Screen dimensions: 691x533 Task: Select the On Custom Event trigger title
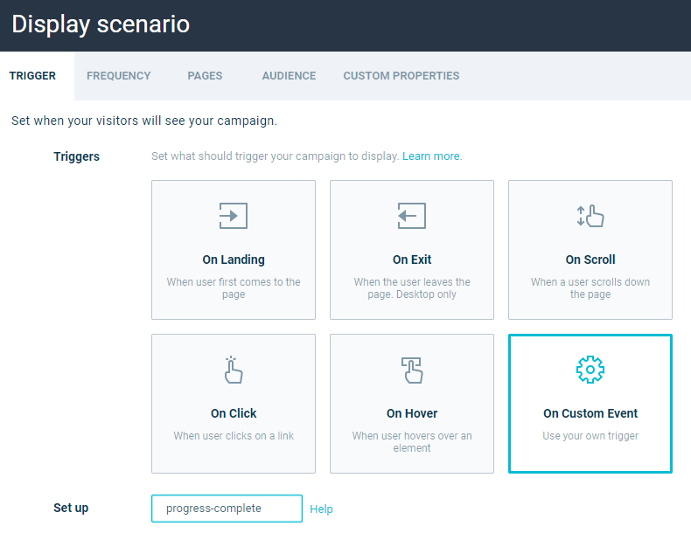tap(590, 413)
